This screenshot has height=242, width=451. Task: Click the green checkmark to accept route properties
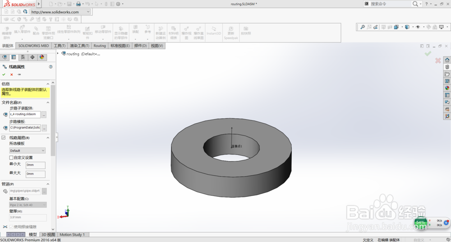[4, 74]
